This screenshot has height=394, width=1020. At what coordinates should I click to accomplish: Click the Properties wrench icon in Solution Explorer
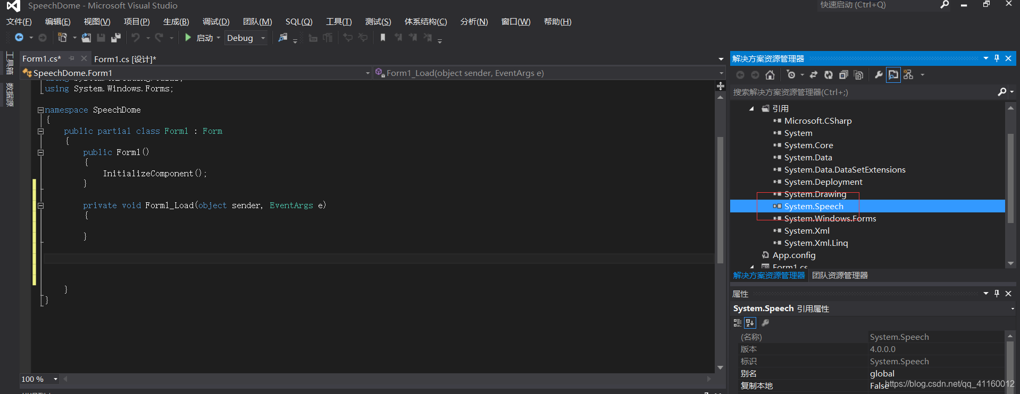click(x=879, y=75)
